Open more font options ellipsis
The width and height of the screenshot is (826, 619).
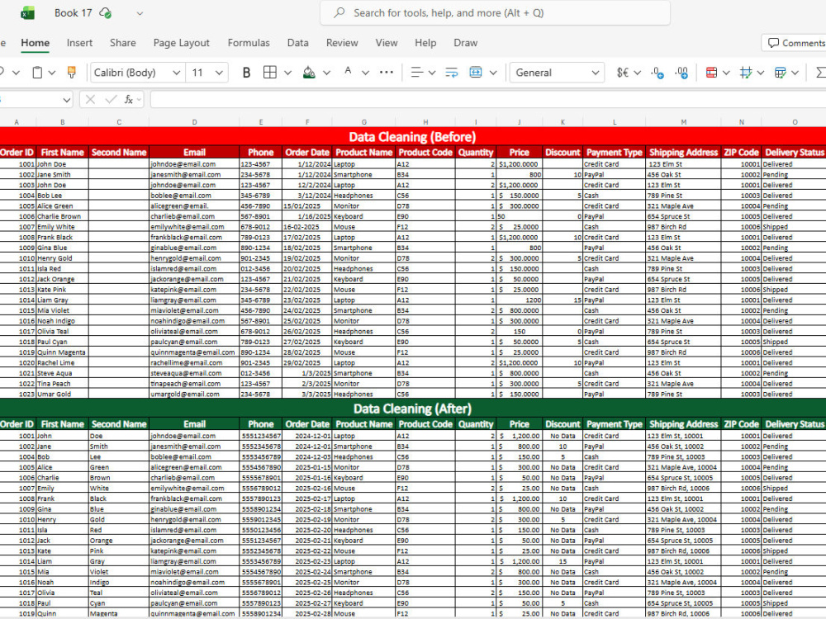click(386, 72)
